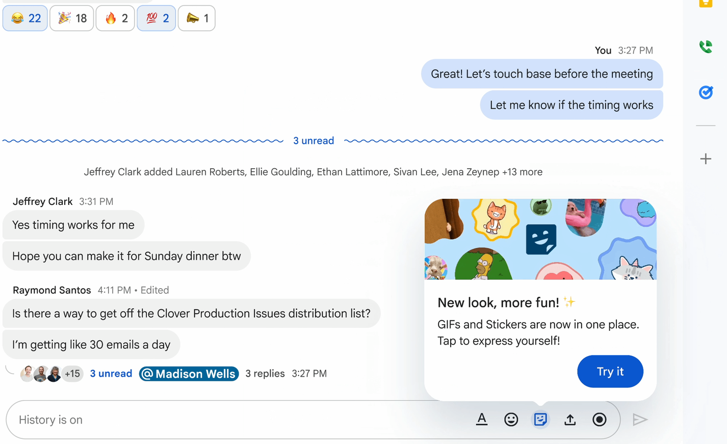Expand the +13 more added members
The image size is (727, 444).
(522, 172)
